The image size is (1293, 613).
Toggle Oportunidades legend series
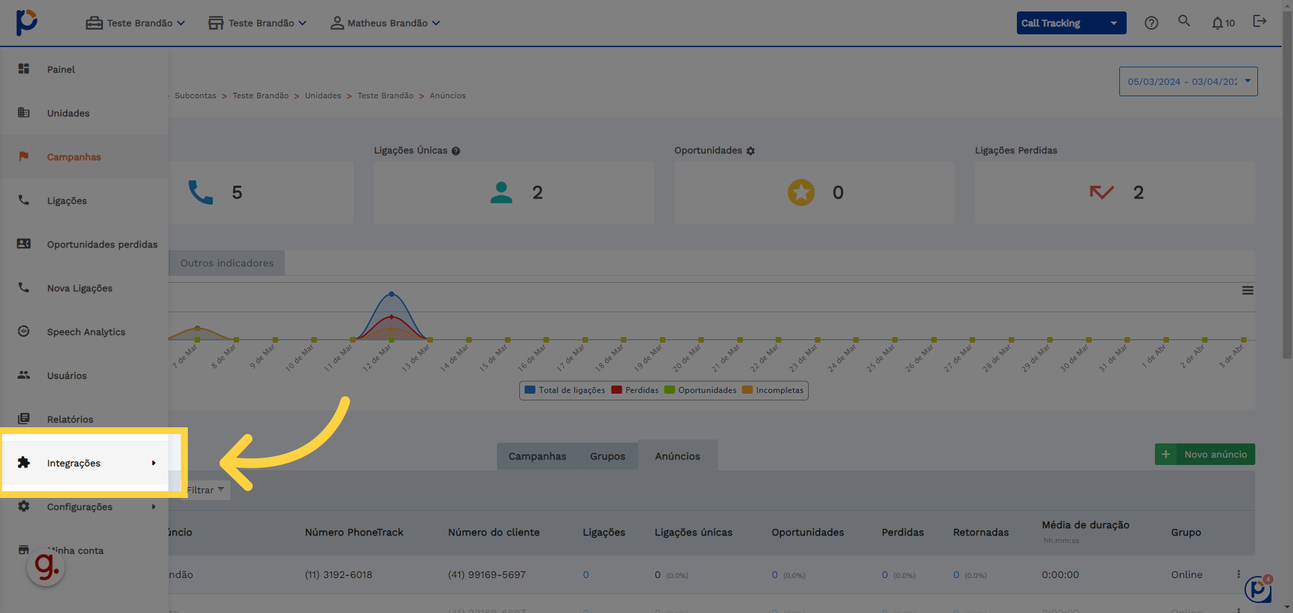pyautogui.click(x=700, y=390)
